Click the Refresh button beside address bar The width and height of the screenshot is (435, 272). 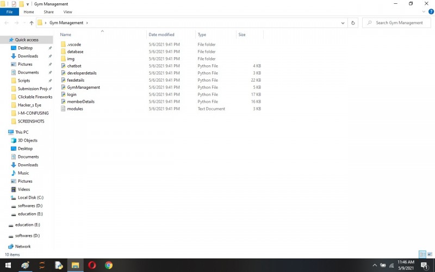[x=353, y=23]
